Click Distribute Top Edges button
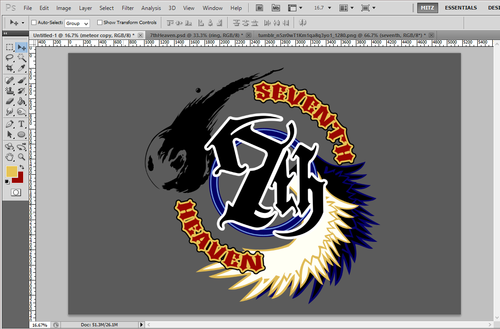Screen dimensions: 500x329 pyautogui.click(x=236, y=23)
